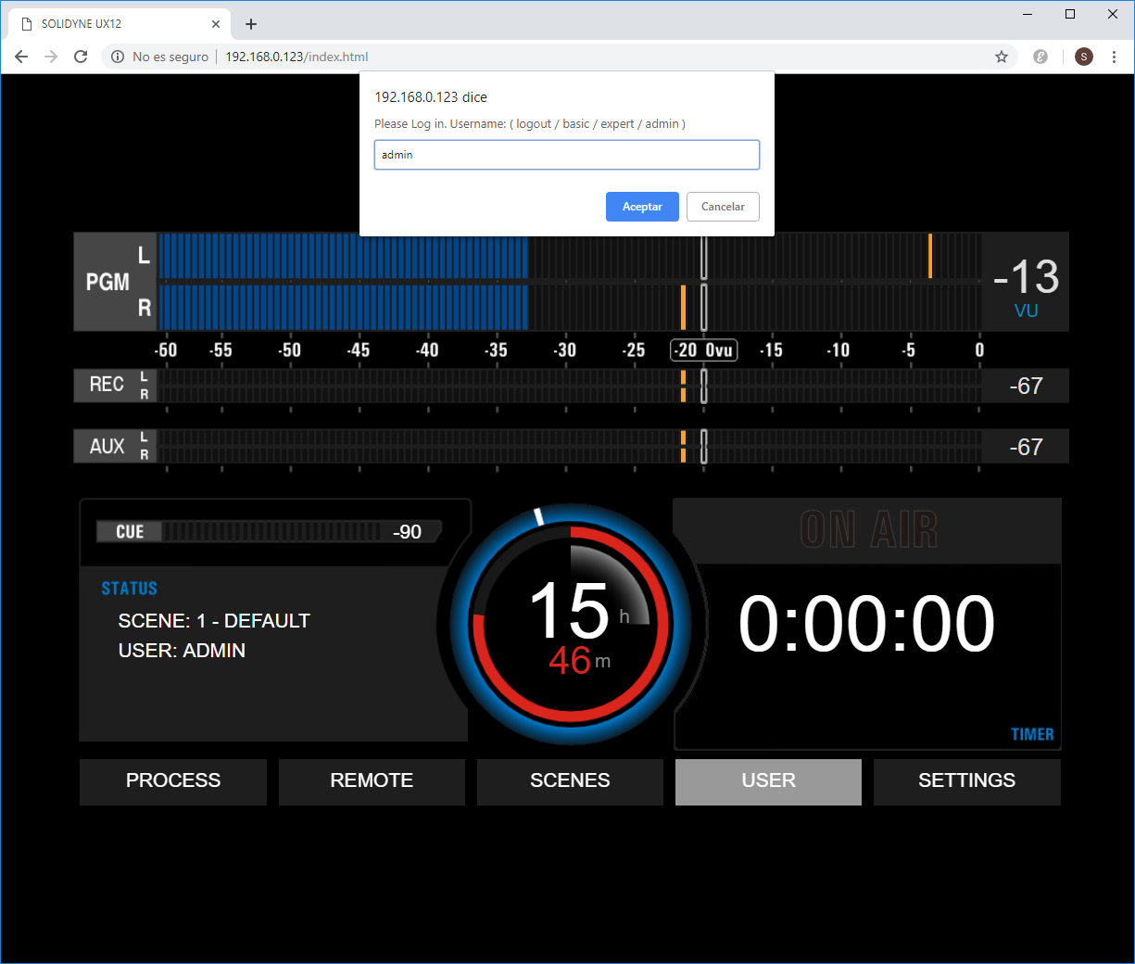The height and width of the screenshot is (964, 1135).
Task: Show site info via 'No es seguro' icon
Action: tap(118, 57)
